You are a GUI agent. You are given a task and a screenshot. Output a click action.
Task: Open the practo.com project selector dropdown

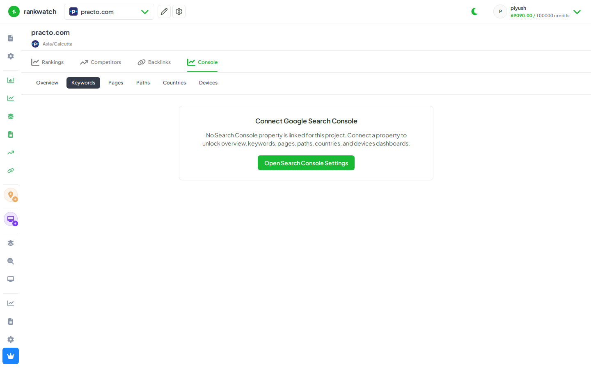(x=109, y=11)
